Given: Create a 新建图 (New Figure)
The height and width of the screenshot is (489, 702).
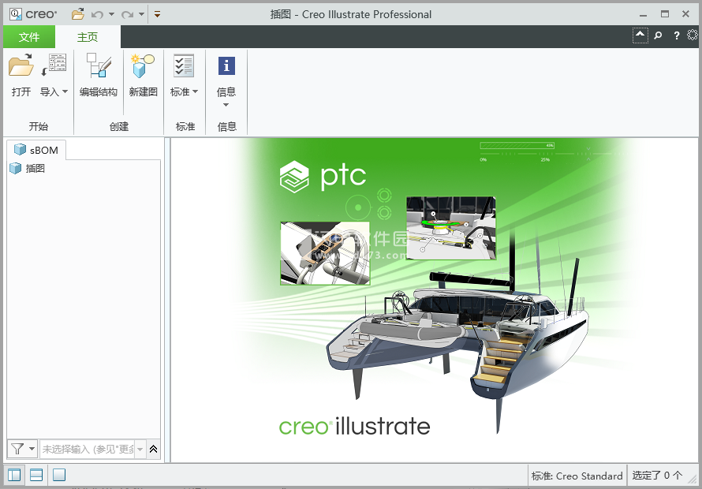Looking at the screenshot, I should pos(143,65).
